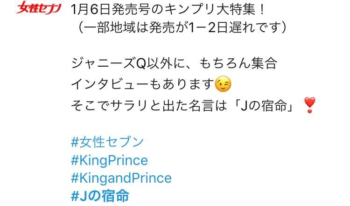Click the quoted phrase「Jの宿命」in the text
The height and width of the screenshot is (206, 350).
coord(262,105)
